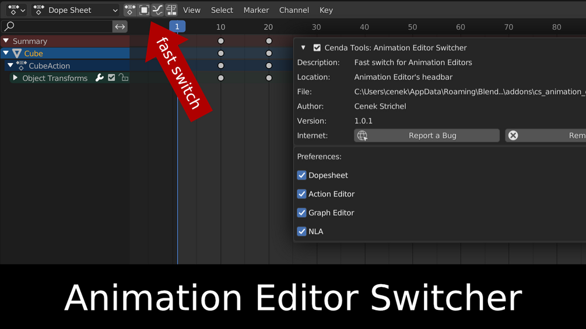Disable the Animation Editor Switcher addon checkbox
The image size is (586, 329).
[x=317, y=48]
